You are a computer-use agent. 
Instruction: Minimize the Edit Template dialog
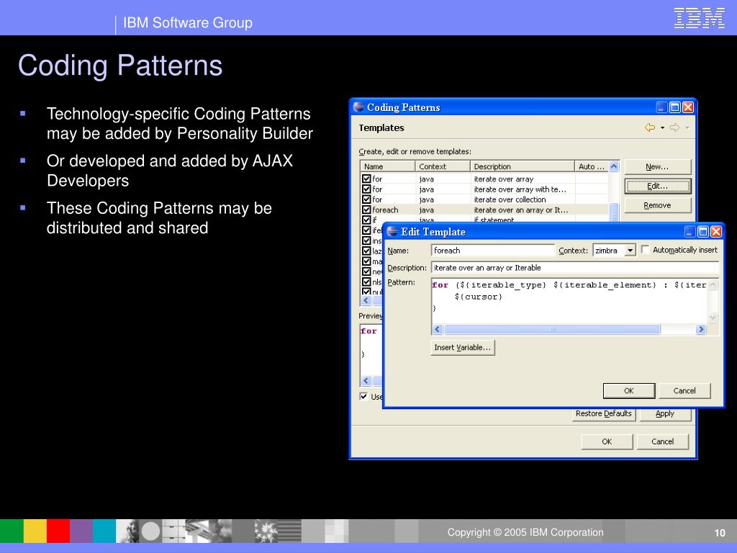click(690, 231)
